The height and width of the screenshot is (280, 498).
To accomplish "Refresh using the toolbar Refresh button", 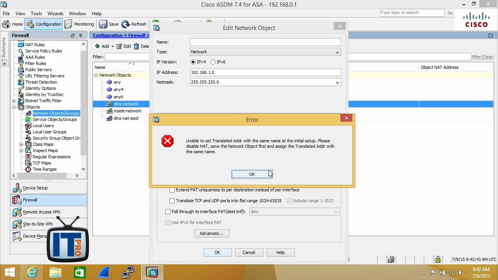I will click(x=134, y=24).
